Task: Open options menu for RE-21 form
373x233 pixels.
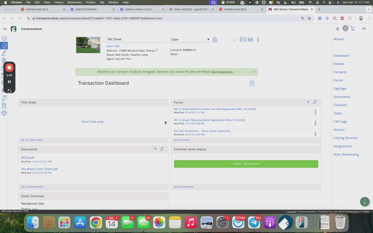Action: click(315, 112)
